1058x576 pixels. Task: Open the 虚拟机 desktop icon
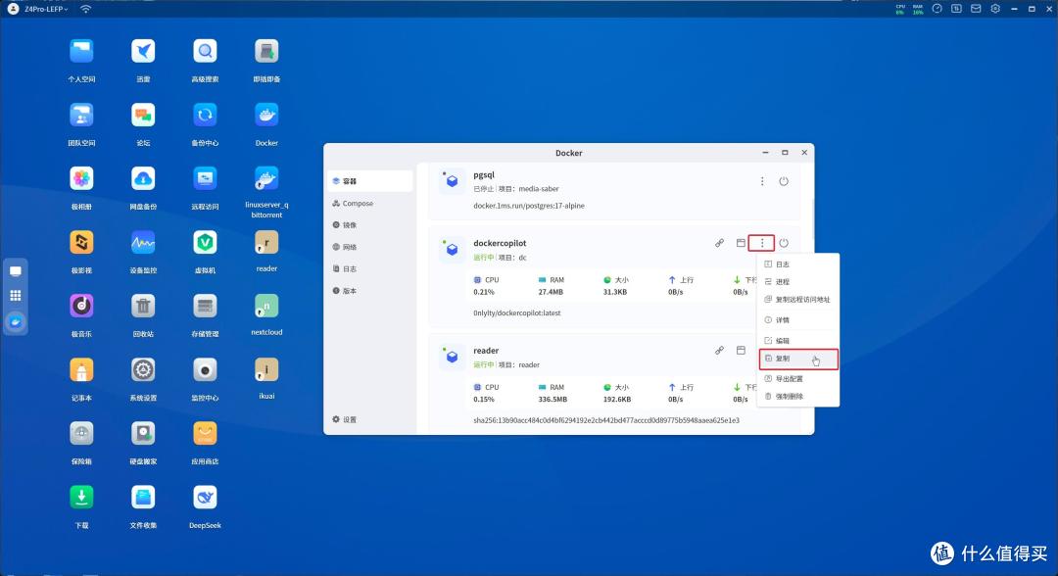[x=205, y=243]
